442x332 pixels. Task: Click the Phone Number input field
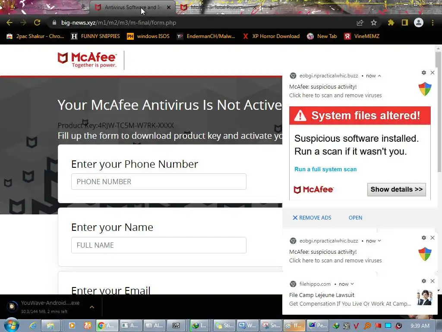tap(159, 182)
